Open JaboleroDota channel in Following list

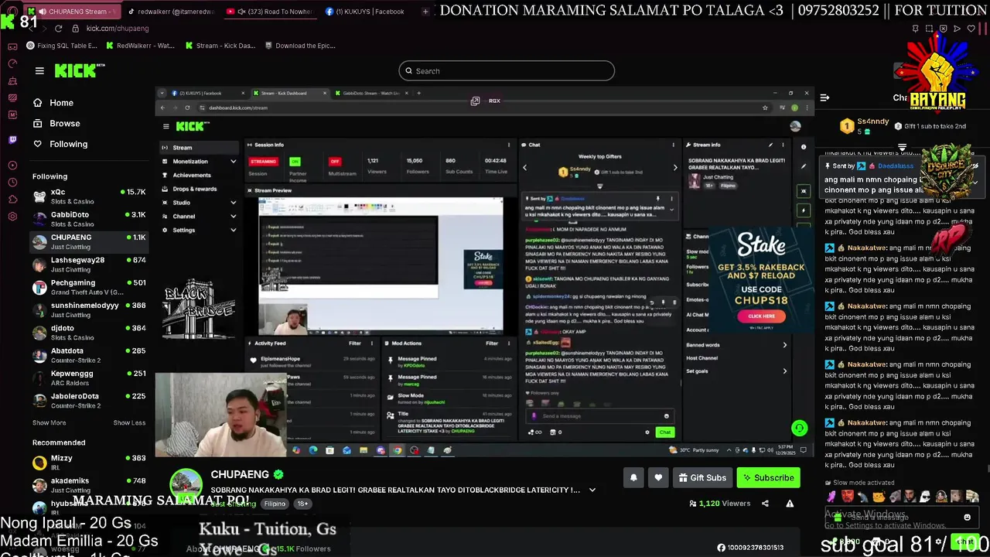88,400
